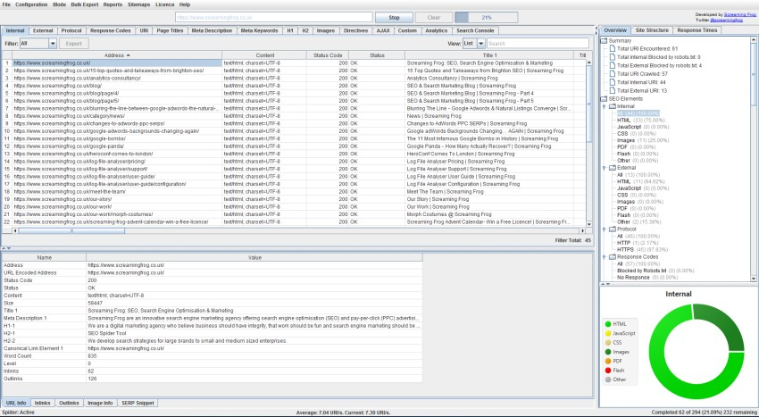Collapse the External tree node
Screen dimensions: 759x417
click(605, 168)
